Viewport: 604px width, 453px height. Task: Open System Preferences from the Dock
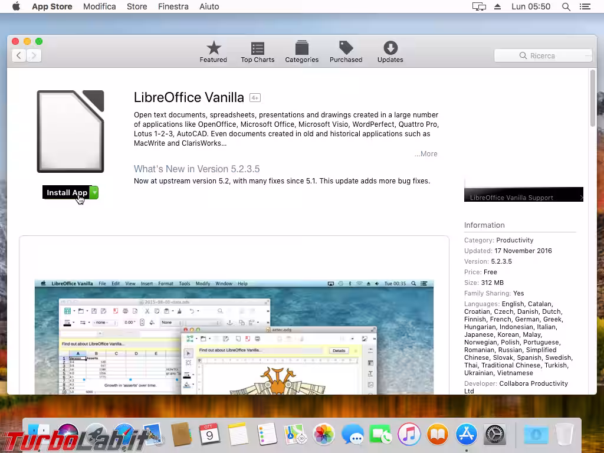click(x=494, y=434)
